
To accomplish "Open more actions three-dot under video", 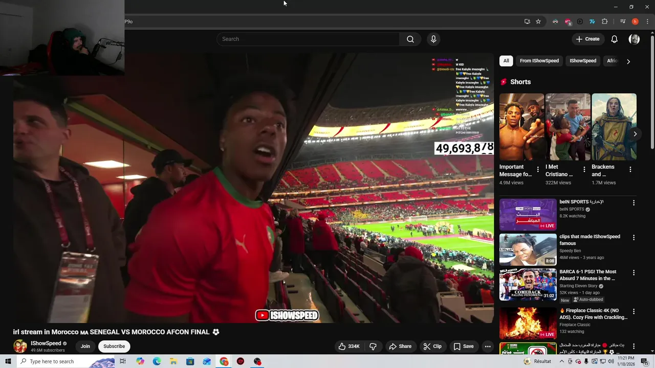I will point(488,346).
